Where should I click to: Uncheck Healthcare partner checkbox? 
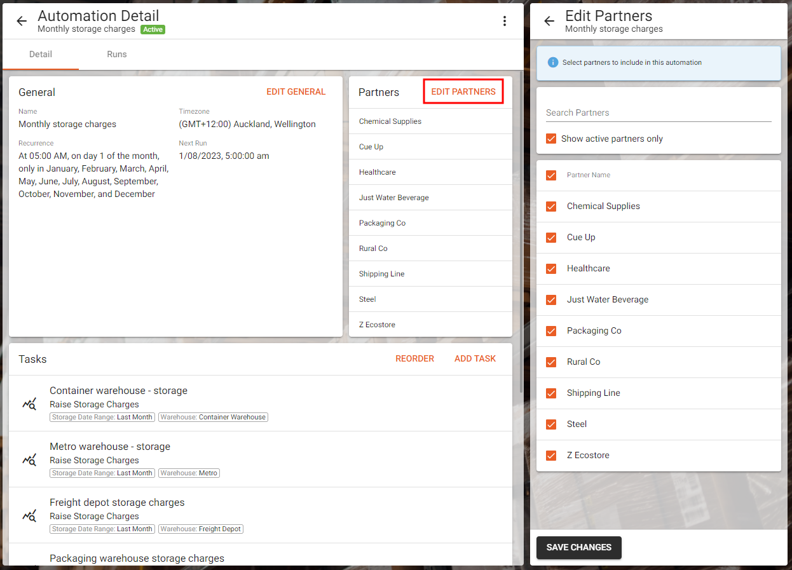[x=551, y=269]
